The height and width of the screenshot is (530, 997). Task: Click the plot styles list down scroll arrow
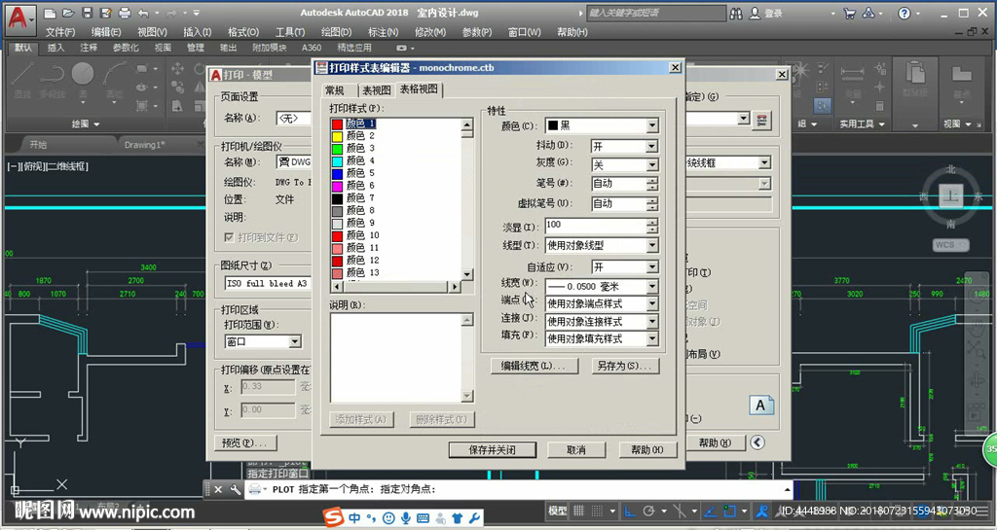click(x=467, y=274)
